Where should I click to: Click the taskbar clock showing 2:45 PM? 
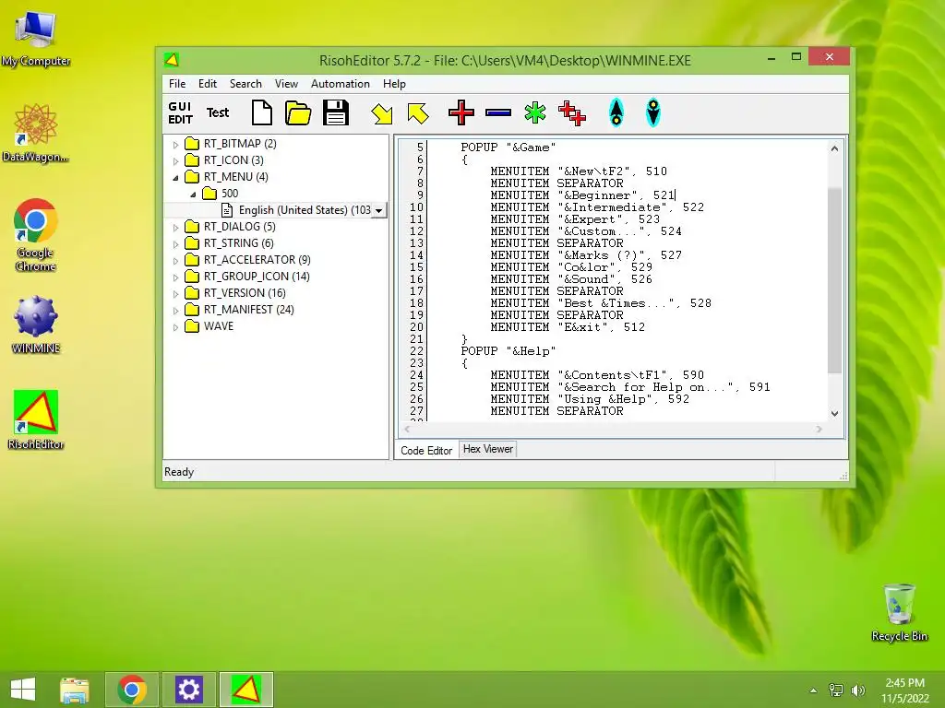coord(904,690)
